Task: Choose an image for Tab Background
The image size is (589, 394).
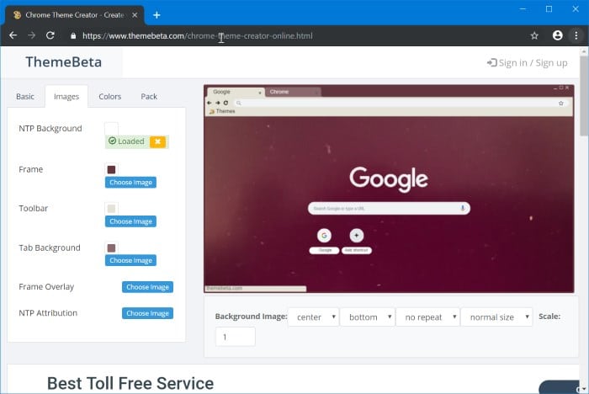Action: point(130,260)
